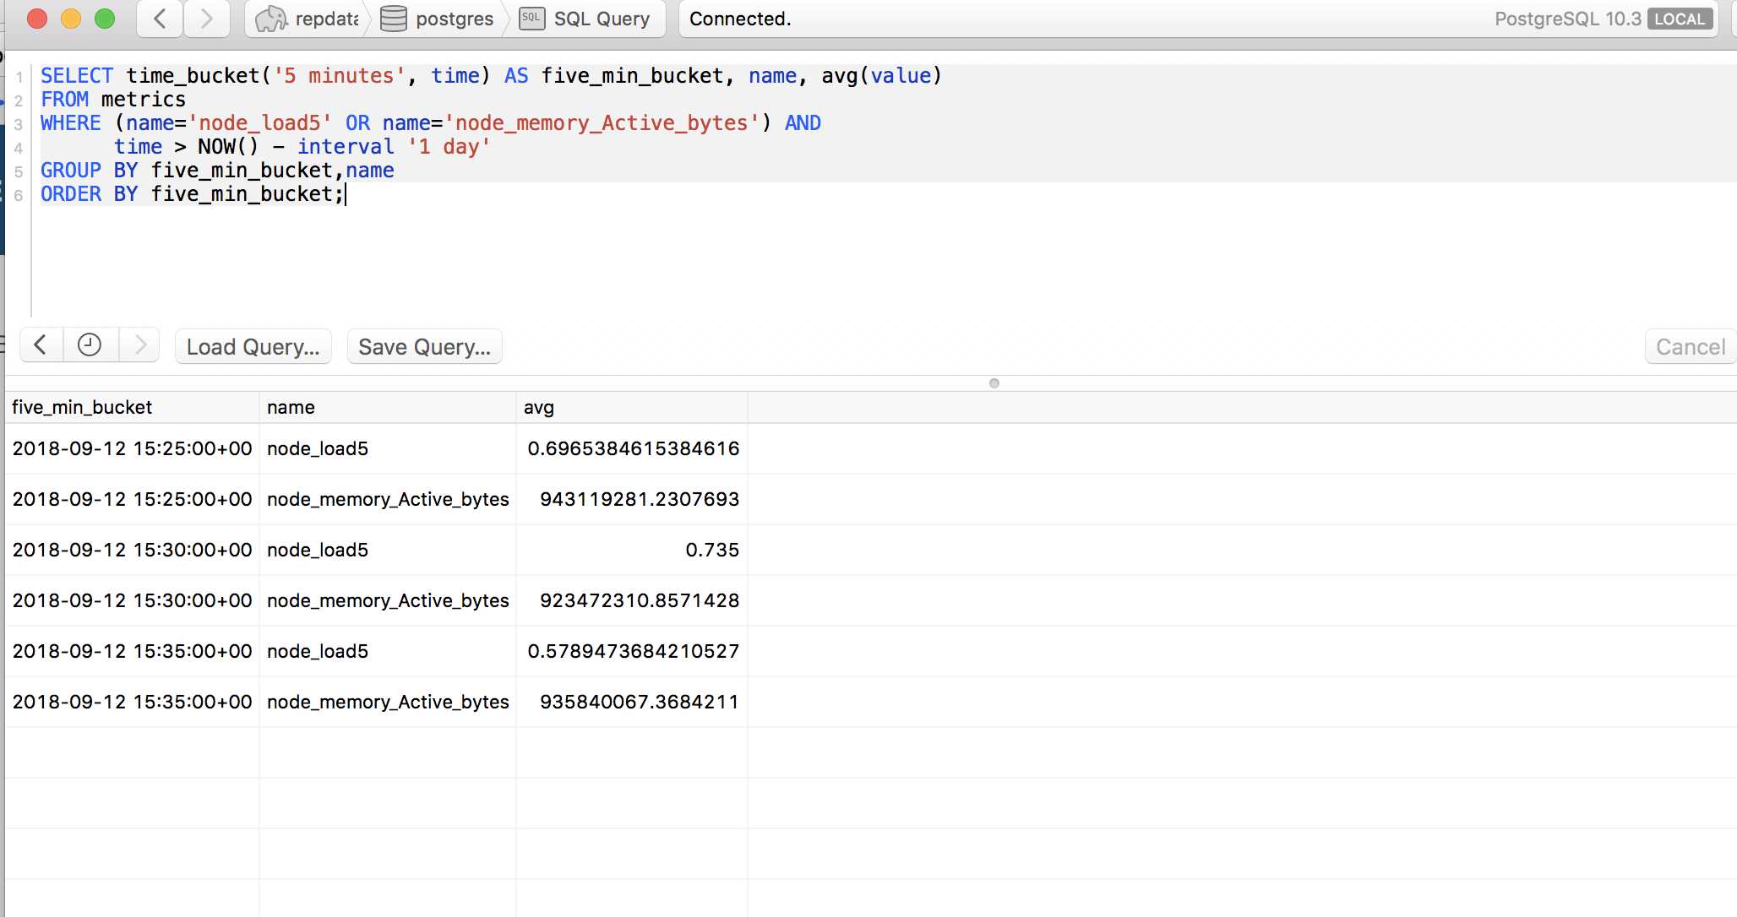The image size is (1737, 917).
Task: Minimize the window with the yellow button
Action: tap(71, 19)
